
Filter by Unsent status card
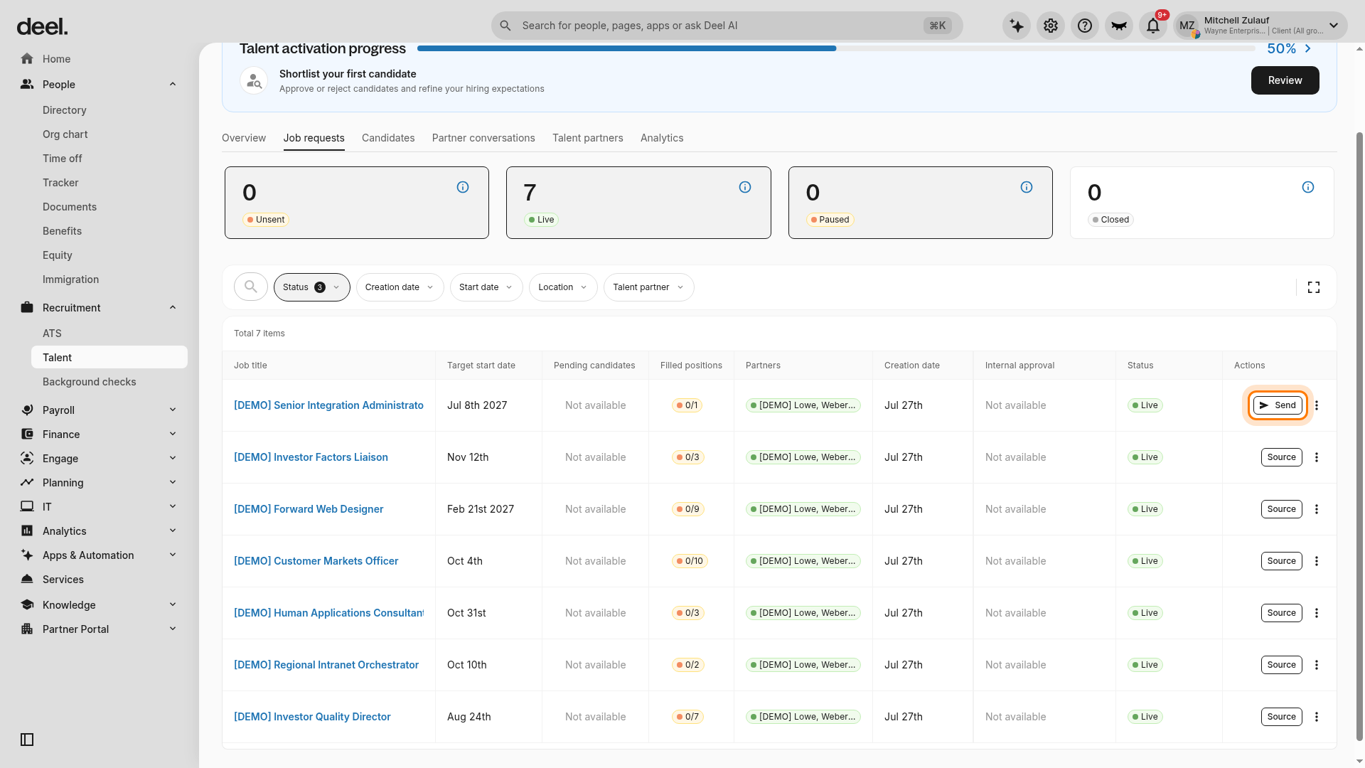click(x=357, y=203)
